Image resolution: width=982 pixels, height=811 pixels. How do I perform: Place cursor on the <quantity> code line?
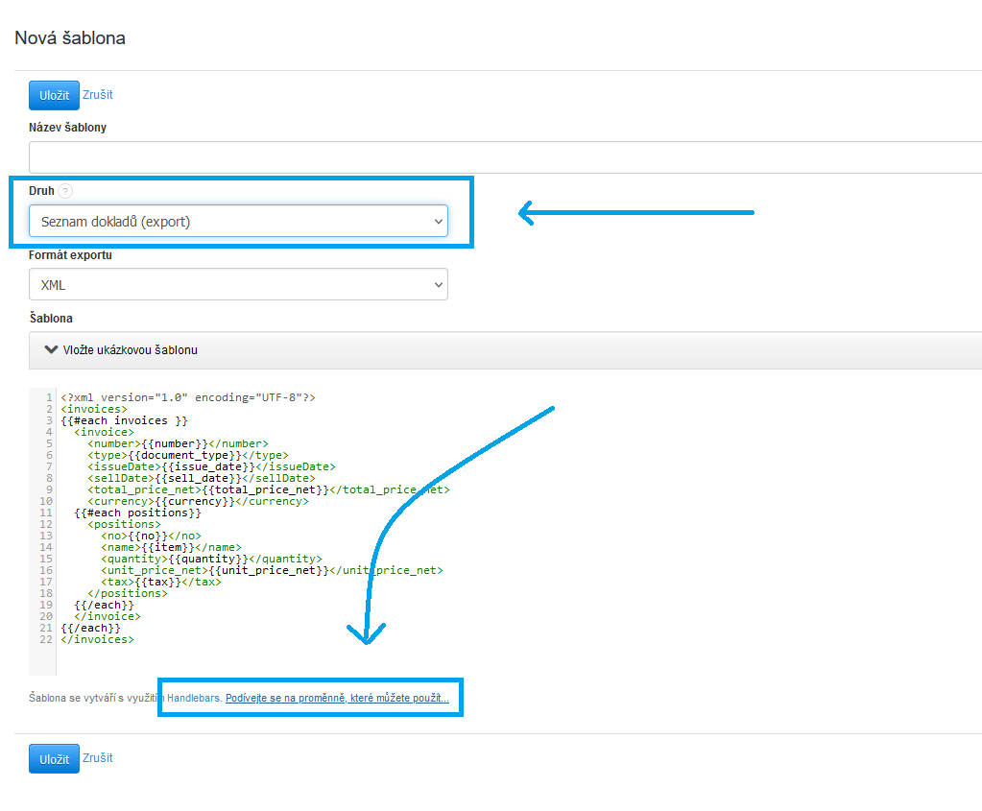click(x=211, y=559)
